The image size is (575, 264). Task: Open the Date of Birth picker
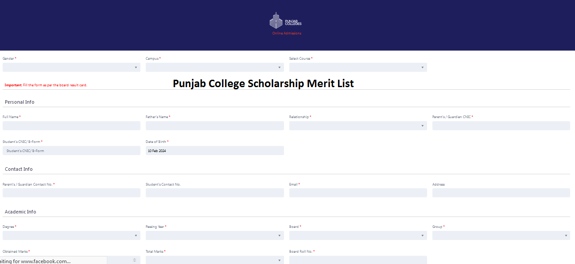point(215,150)
